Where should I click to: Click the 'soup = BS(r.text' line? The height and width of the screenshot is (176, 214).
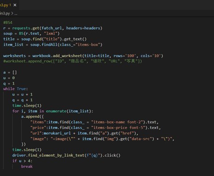point(31,33)
